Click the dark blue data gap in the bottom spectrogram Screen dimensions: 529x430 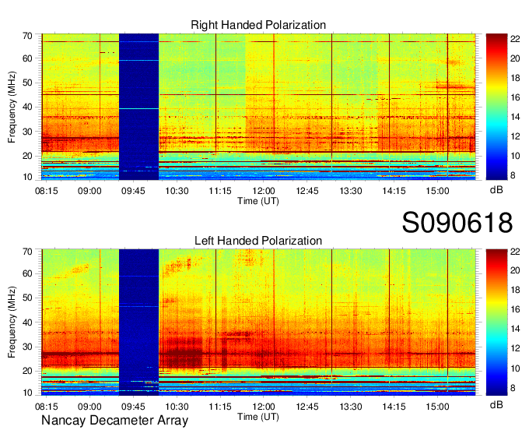(x=138, y=322)
